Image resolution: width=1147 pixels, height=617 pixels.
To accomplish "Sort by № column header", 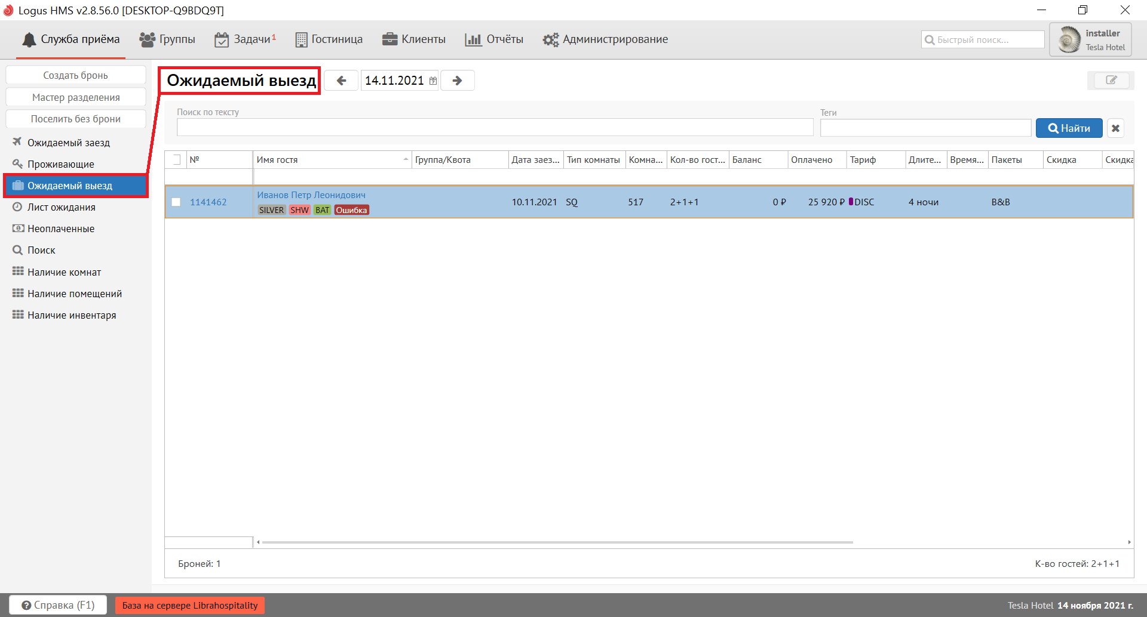I will [x=219, y=160].
